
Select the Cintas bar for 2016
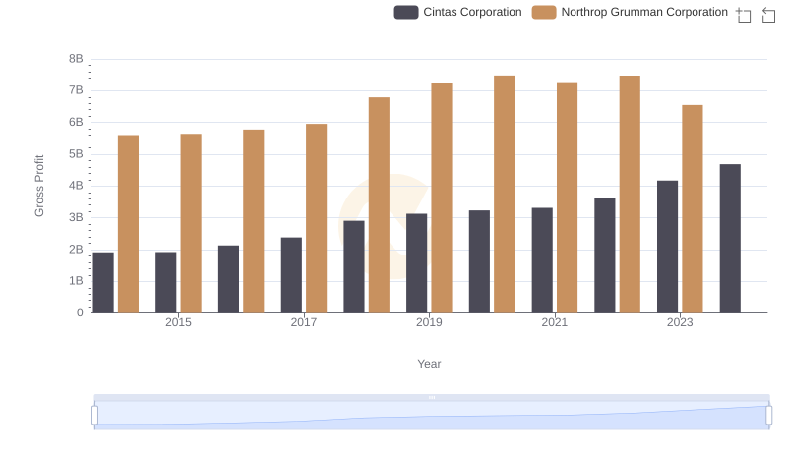click(x=229, y=279)
